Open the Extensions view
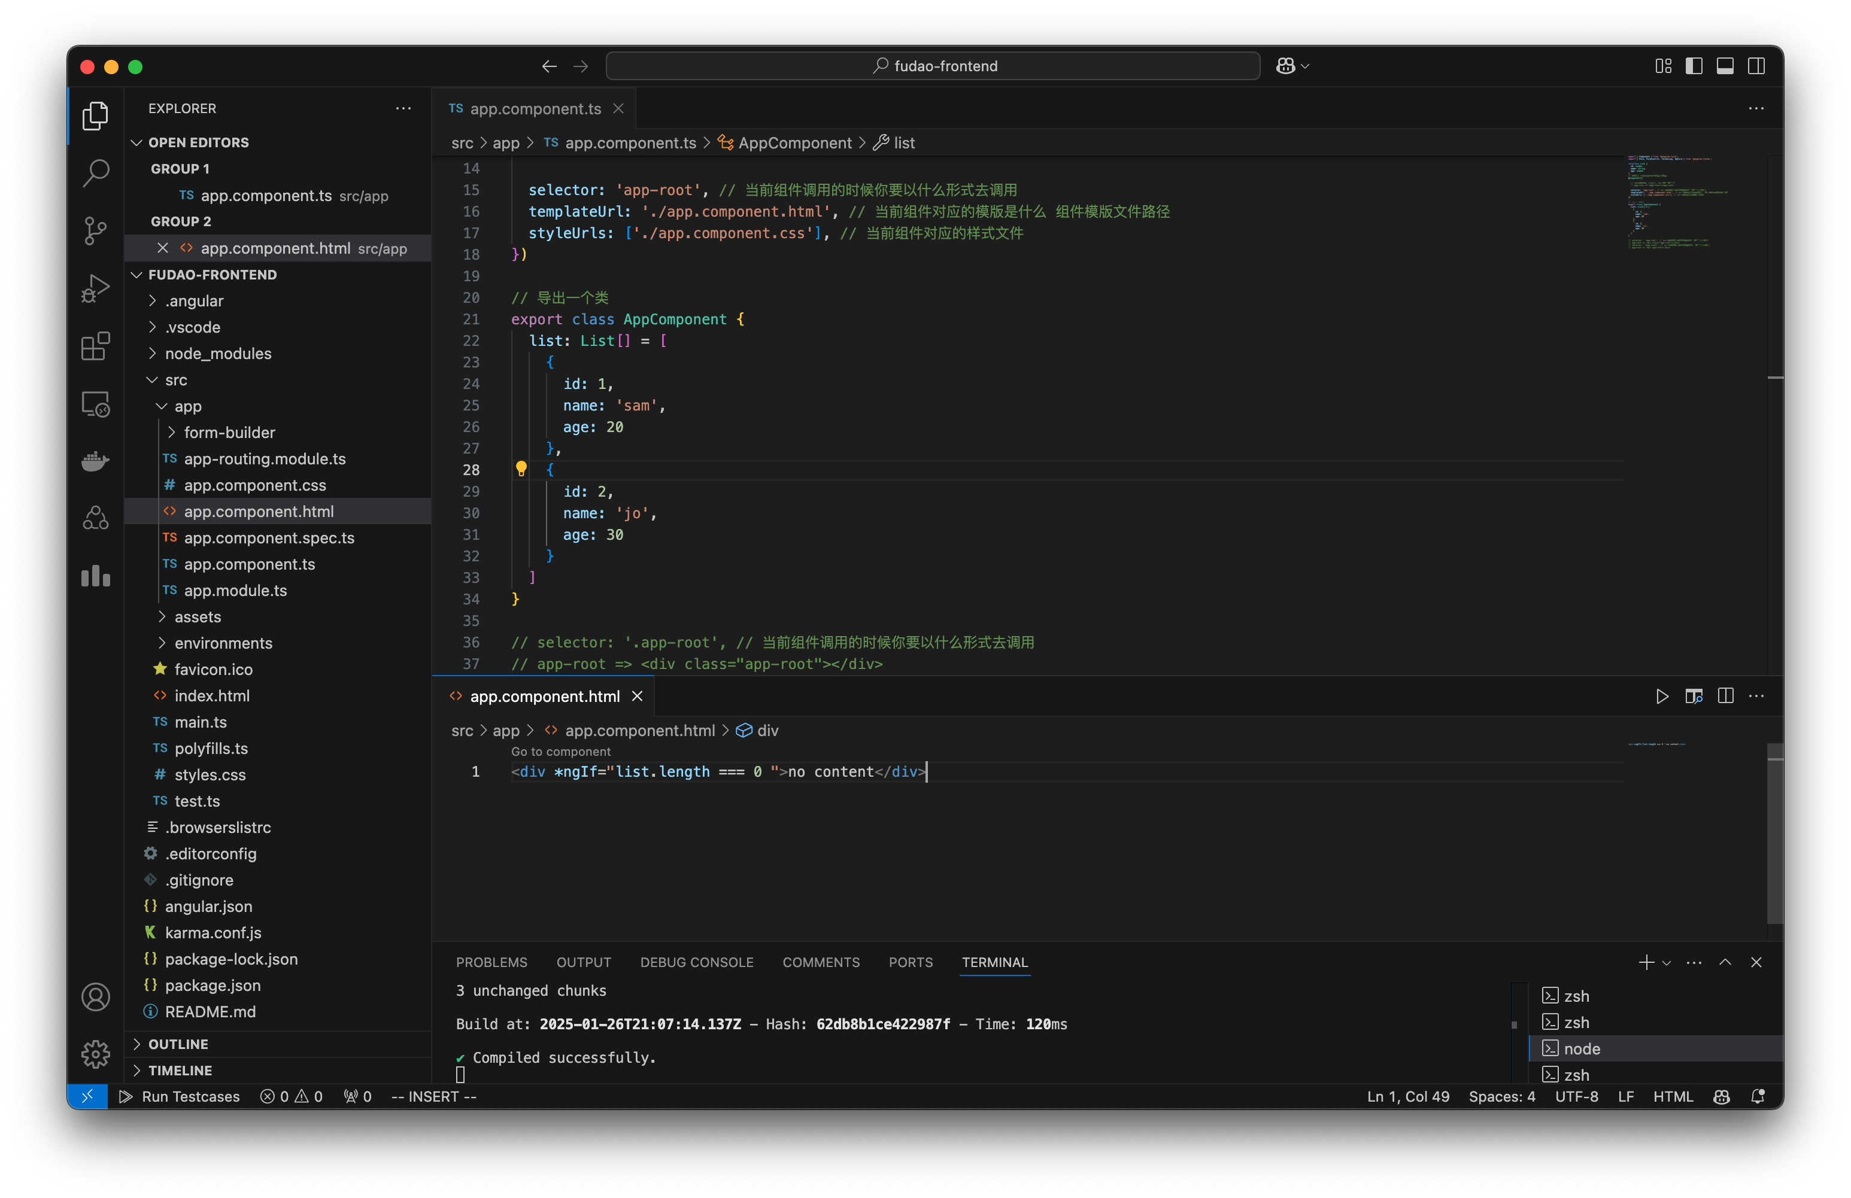1851x1198 pixels. 96,346
